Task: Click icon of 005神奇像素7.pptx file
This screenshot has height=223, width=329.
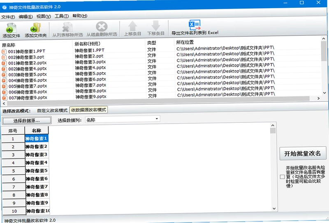Action: click(4, 86)
